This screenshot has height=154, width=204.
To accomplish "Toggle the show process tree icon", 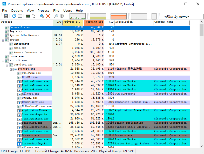I will [x=34, y=16].
